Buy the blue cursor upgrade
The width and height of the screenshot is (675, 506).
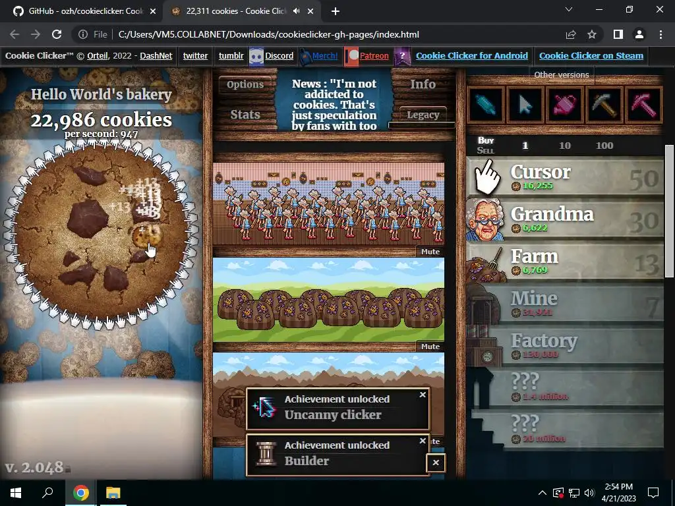pos(525,105)
